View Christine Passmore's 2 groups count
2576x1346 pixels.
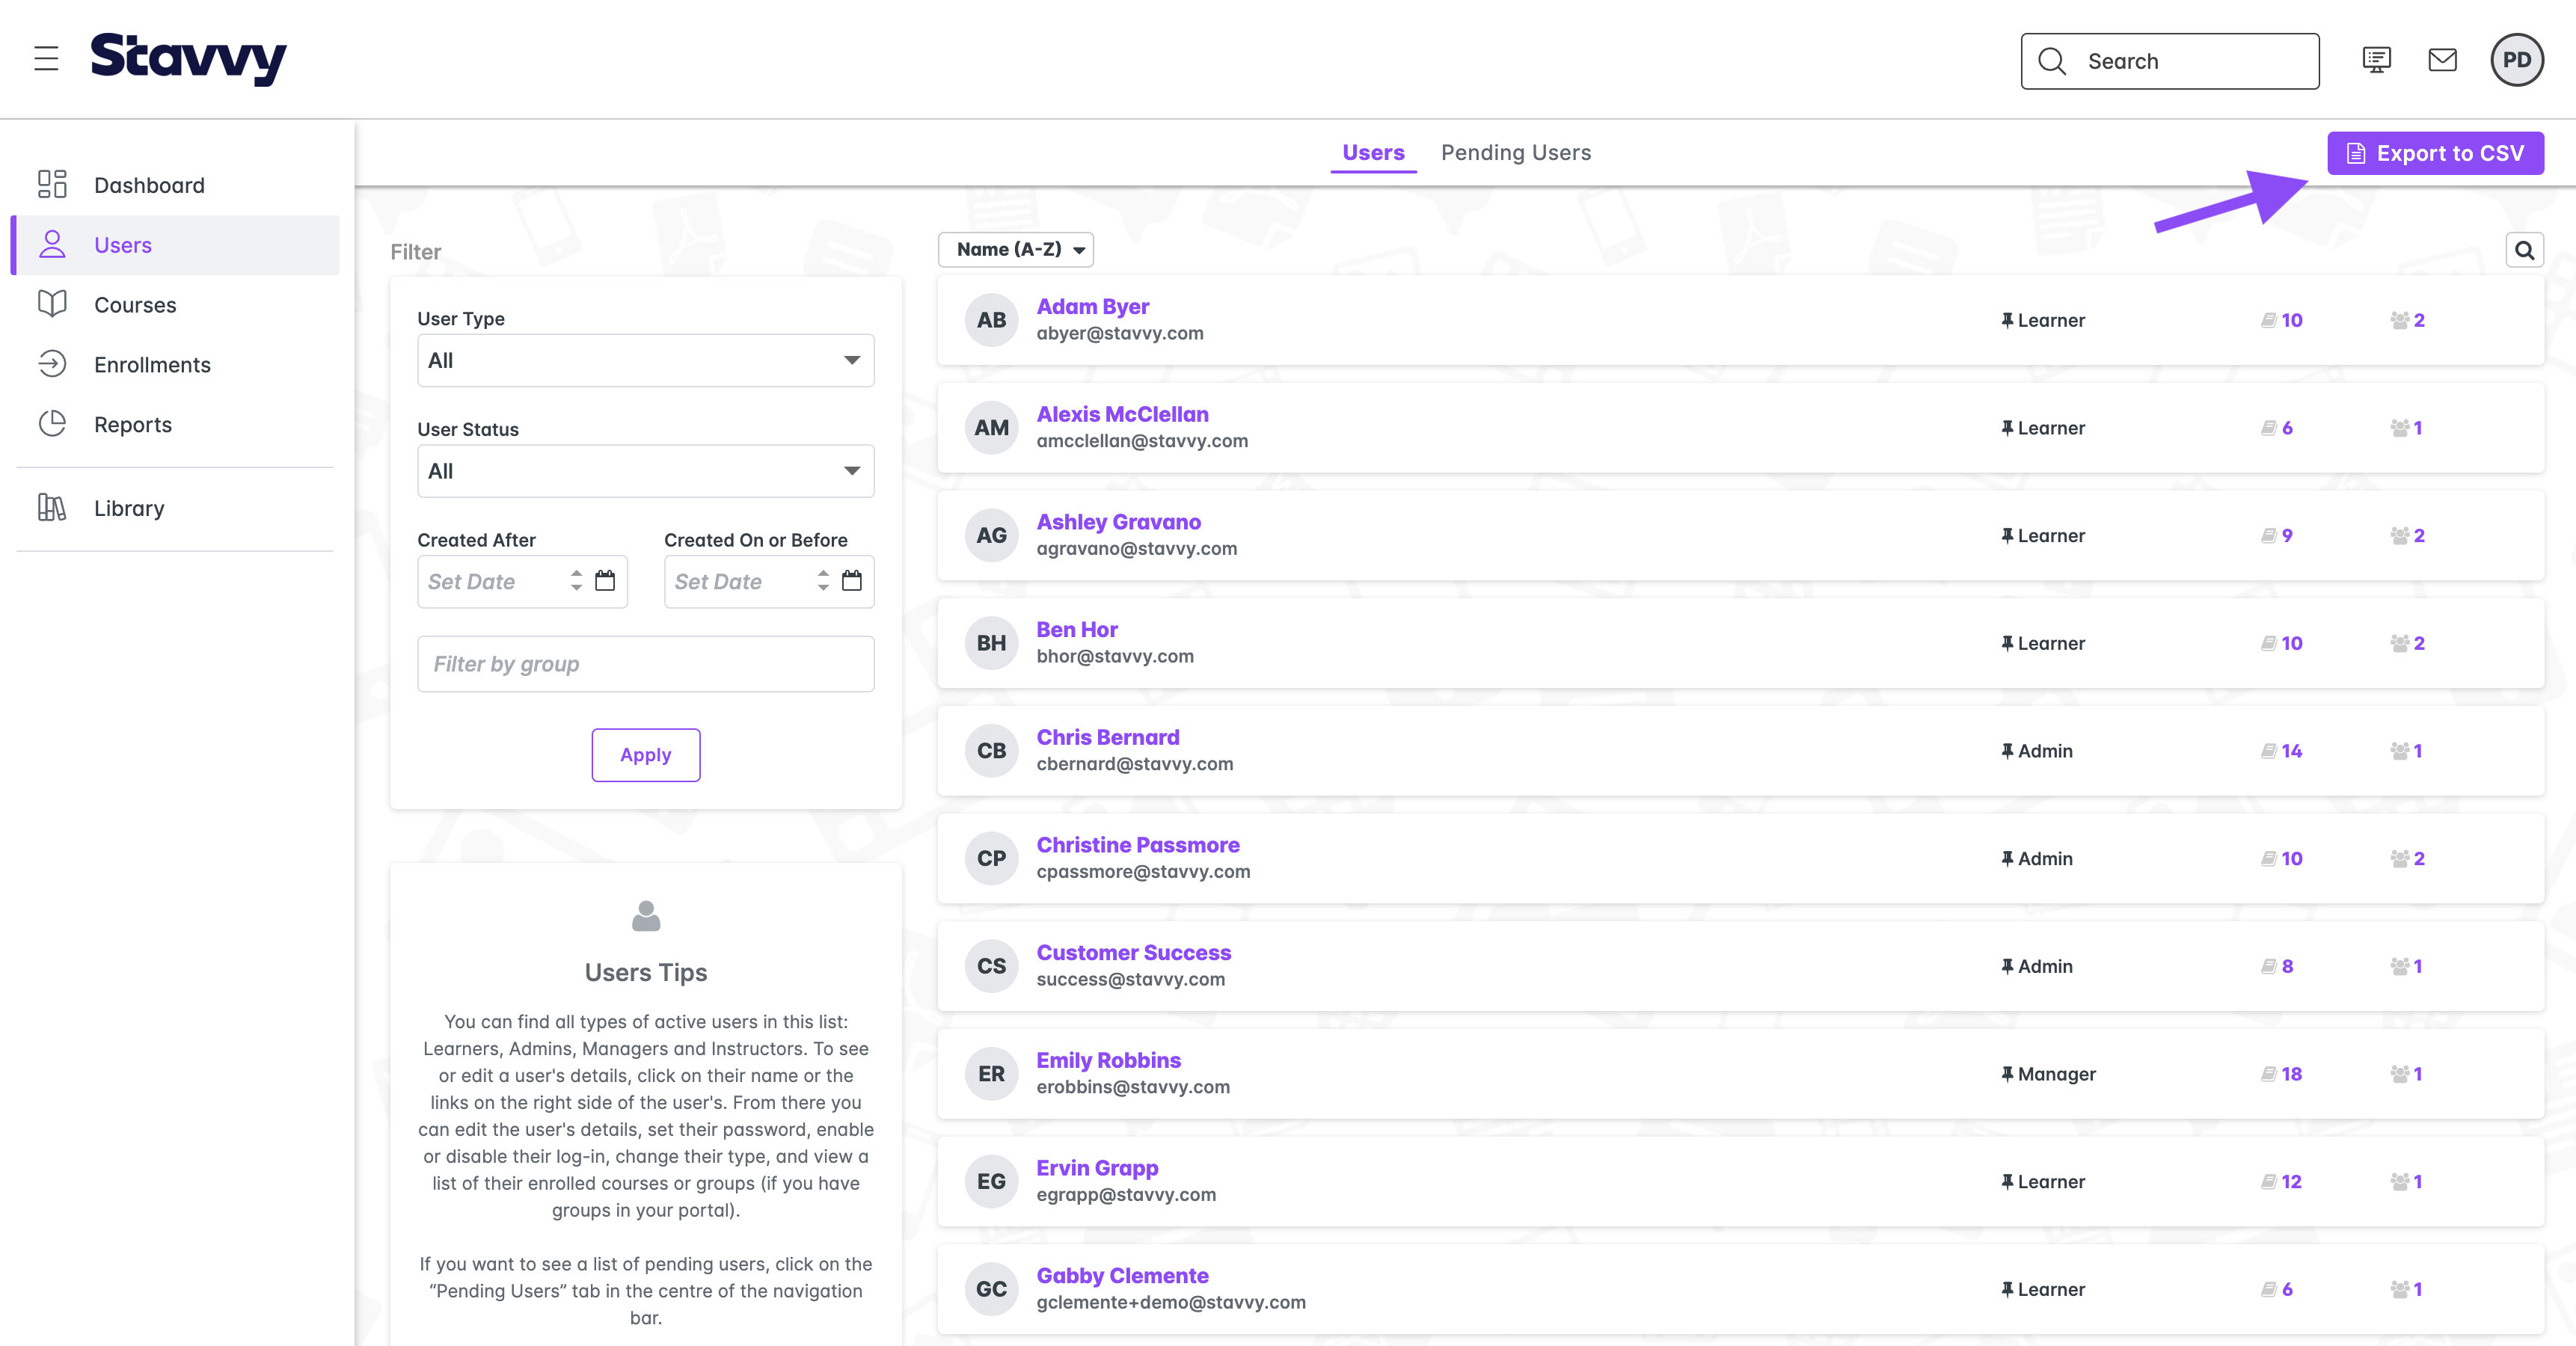(x=2407, y=859)
